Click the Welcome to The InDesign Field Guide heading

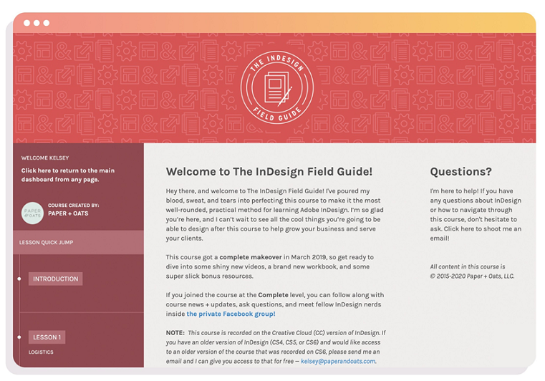pyautogui.click(x=269, y=172)
